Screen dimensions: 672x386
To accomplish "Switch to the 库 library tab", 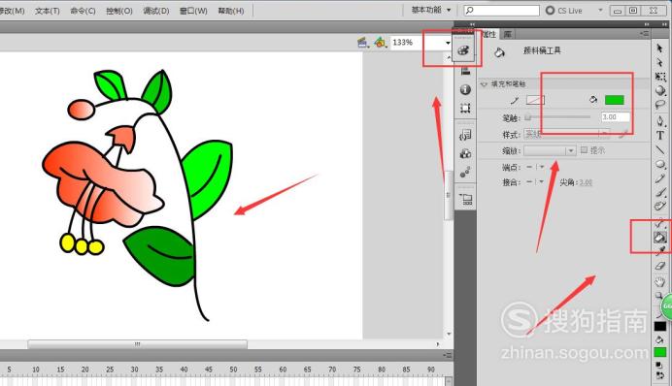I will (508, 34).
